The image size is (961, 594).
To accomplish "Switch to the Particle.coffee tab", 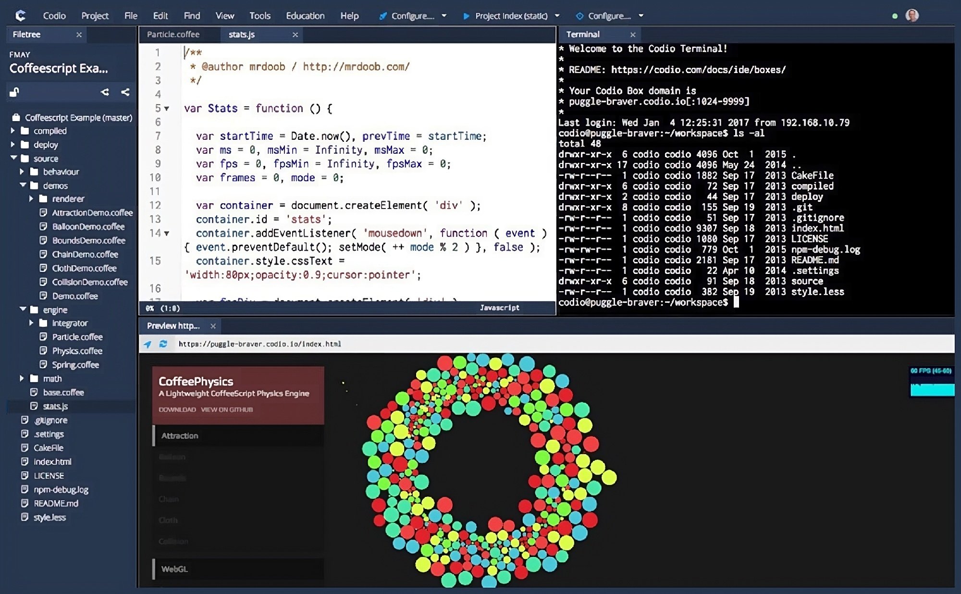I will 173,34.
